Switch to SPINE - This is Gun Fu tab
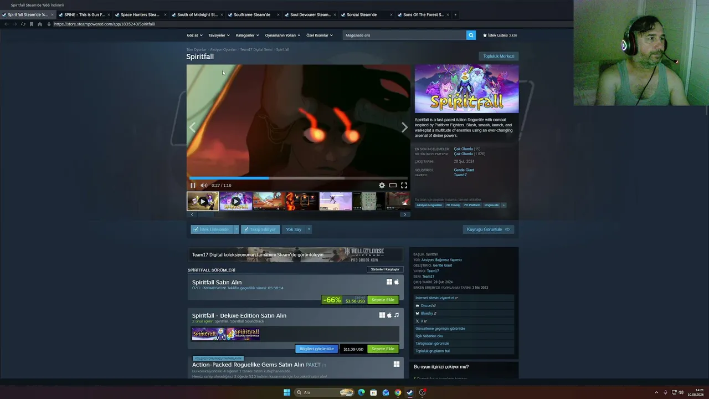The height and width of the screenshot is (399, 709). pyautogui.click(x=83, y=14)
